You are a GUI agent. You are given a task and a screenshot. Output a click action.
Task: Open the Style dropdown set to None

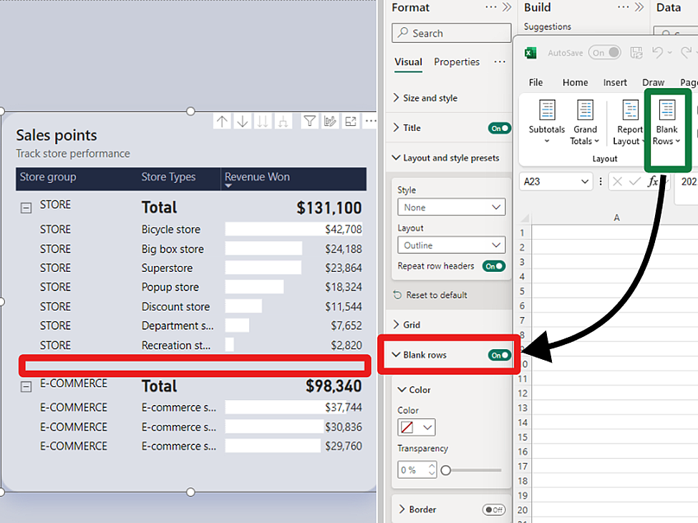coord(451,207)
